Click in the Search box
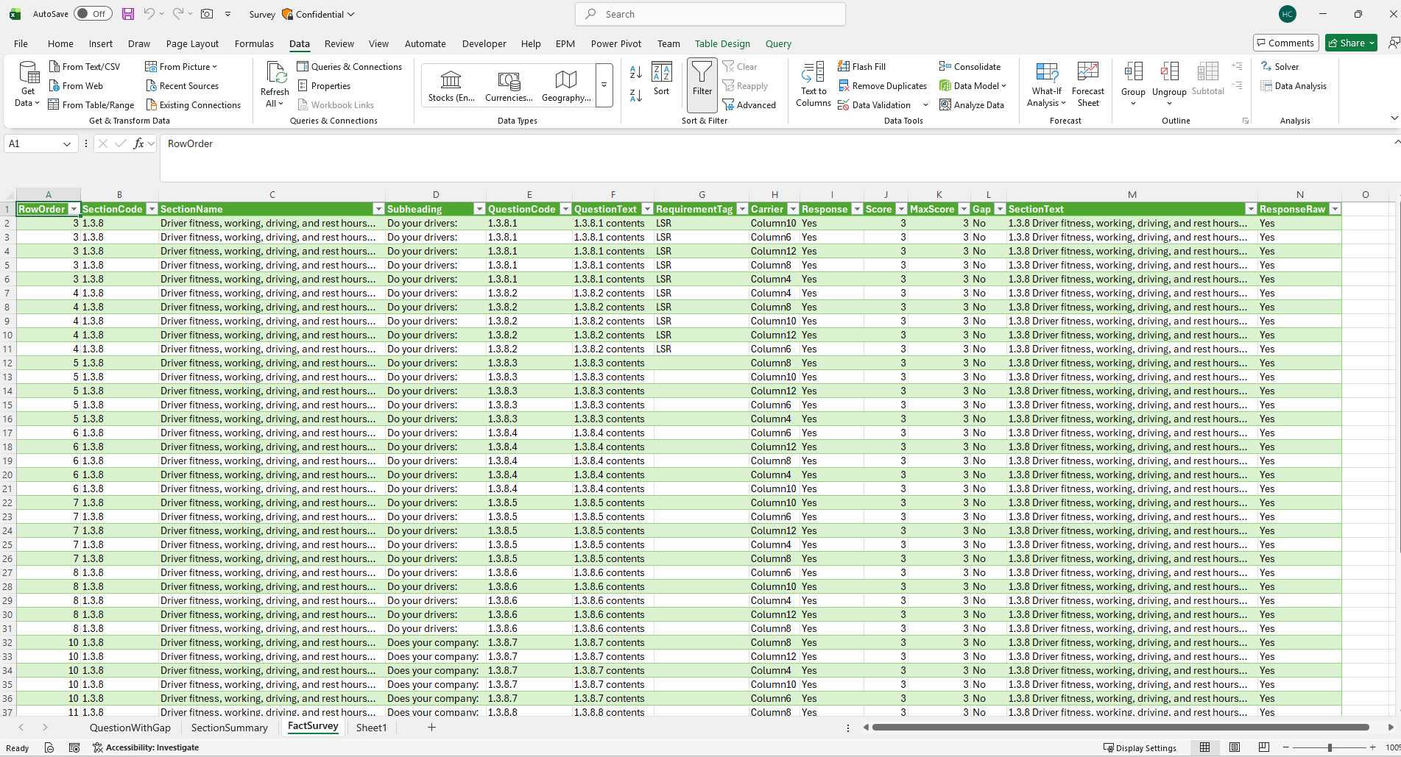The image size is (1401, 757). (x=710, y=14)
